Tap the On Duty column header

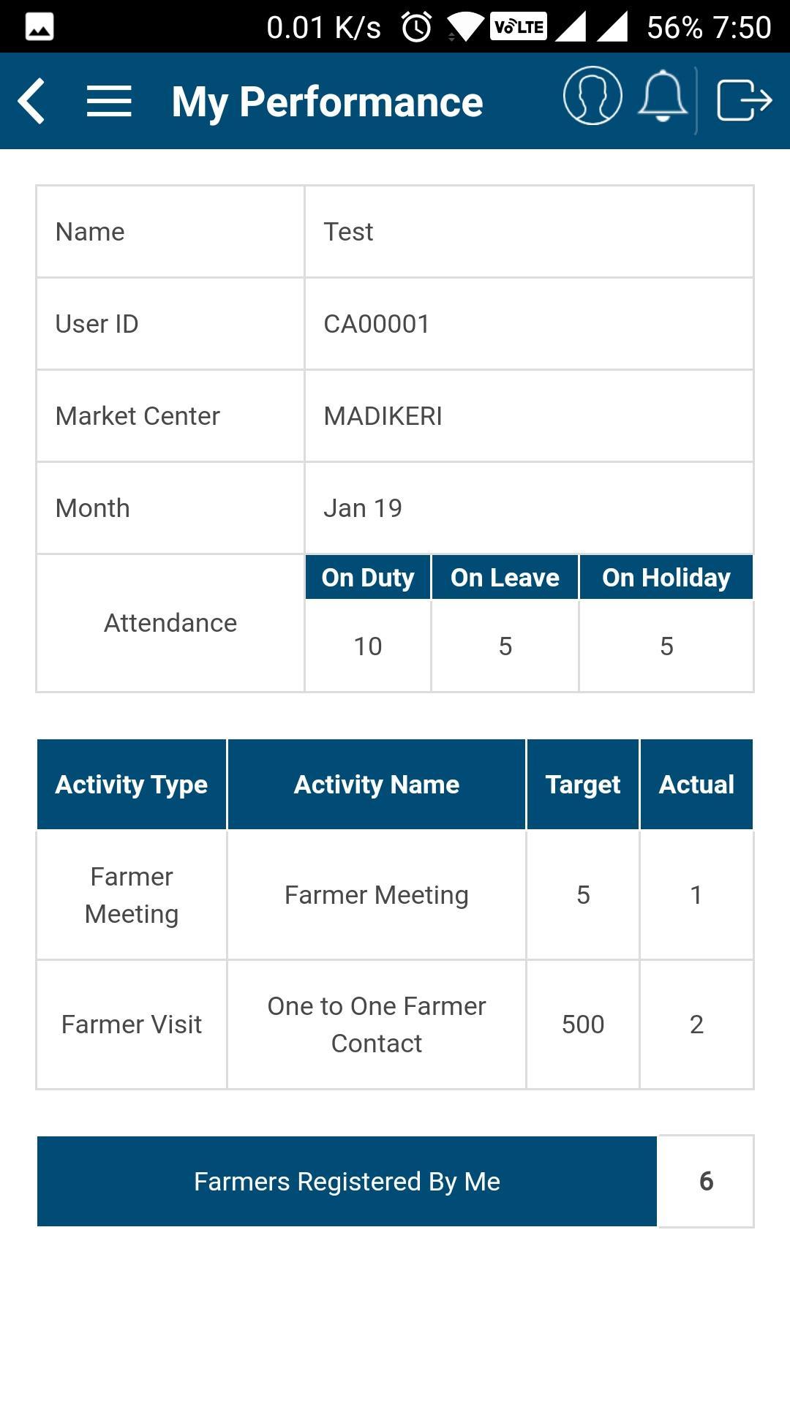click(368, 578)
